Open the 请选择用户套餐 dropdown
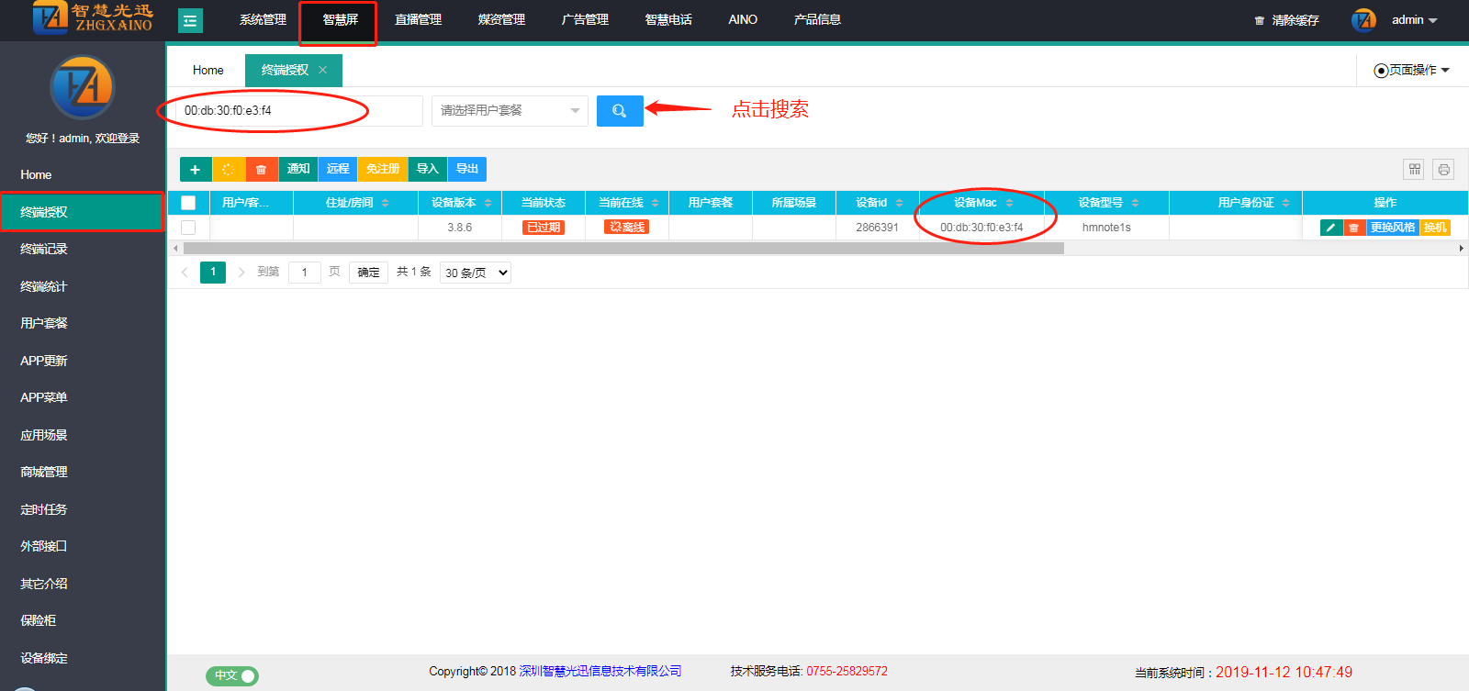 coord(510,111)
